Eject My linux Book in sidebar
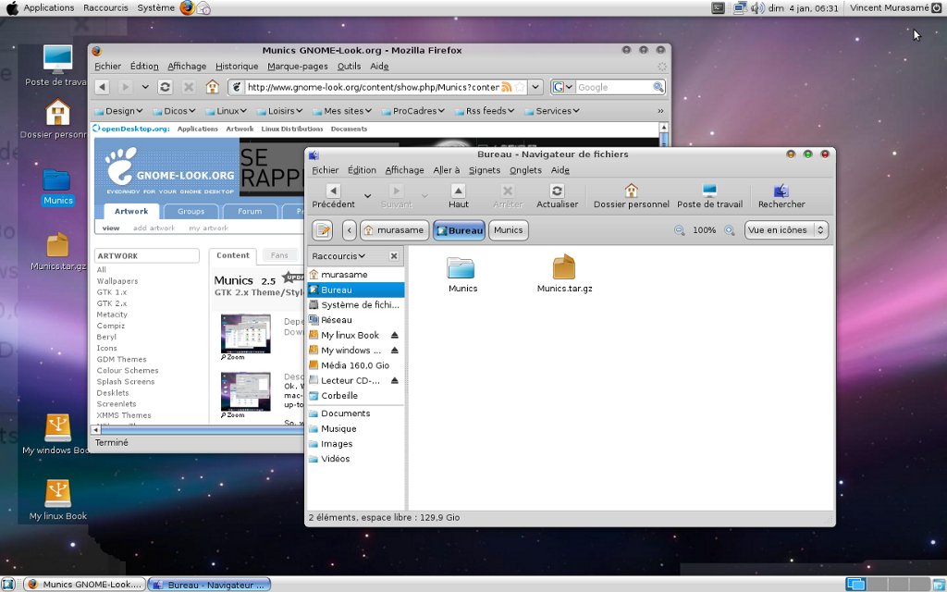Image resolution: width=947 pixels, height=592 pixels. pos(394,335)
